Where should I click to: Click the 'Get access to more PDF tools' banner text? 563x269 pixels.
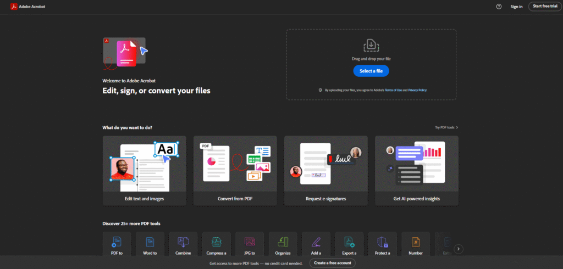pyautogui.click(x=256, y=264)
